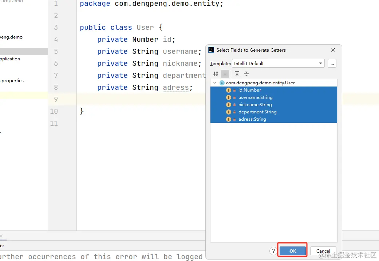Click the Number type on line 4

click(x=145, y=39)
